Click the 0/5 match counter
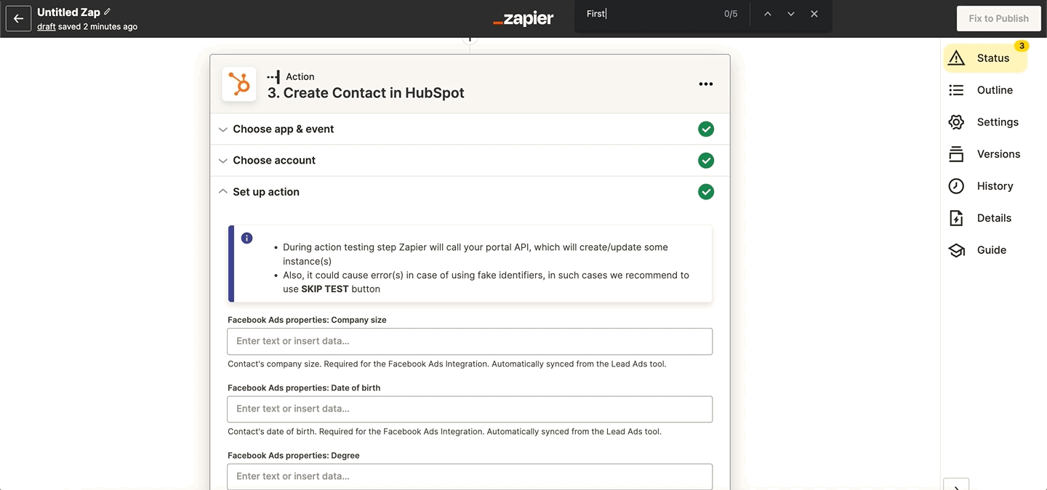 pyautogui.click(x=731, y=14)
